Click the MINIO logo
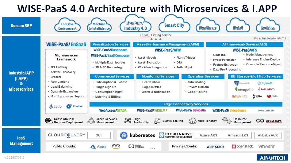 (266, 89)
